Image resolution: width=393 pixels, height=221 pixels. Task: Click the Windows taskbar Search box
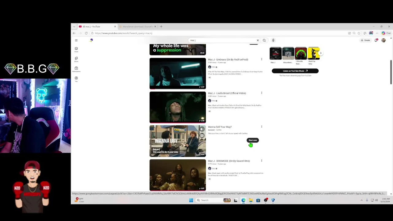tap(213, 200)
